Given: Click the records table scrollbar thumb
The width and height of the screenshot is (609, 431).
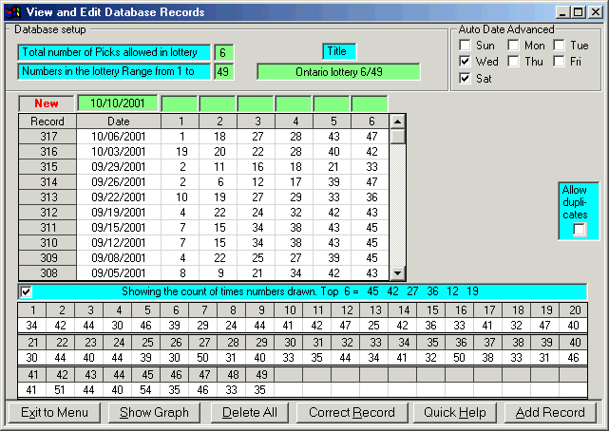Looking at the screenshot, I should [397, 137].
